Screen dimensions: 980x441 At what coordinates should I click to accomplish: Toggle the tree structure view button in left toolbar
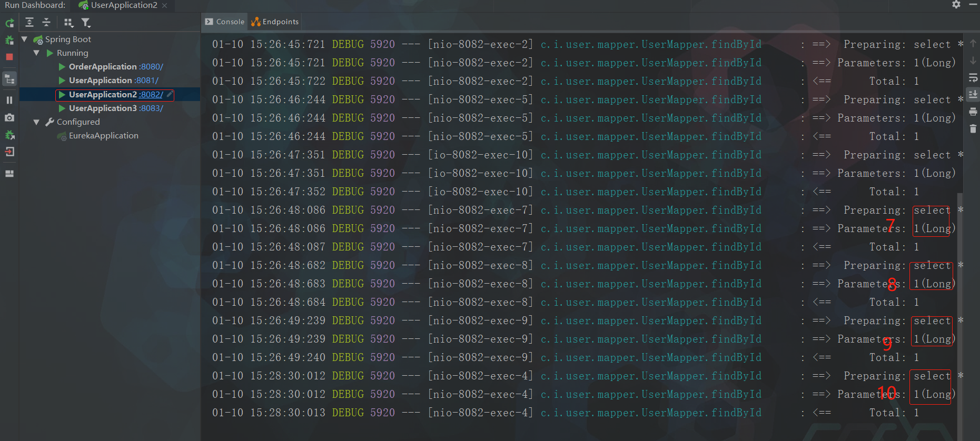[9, 79]
